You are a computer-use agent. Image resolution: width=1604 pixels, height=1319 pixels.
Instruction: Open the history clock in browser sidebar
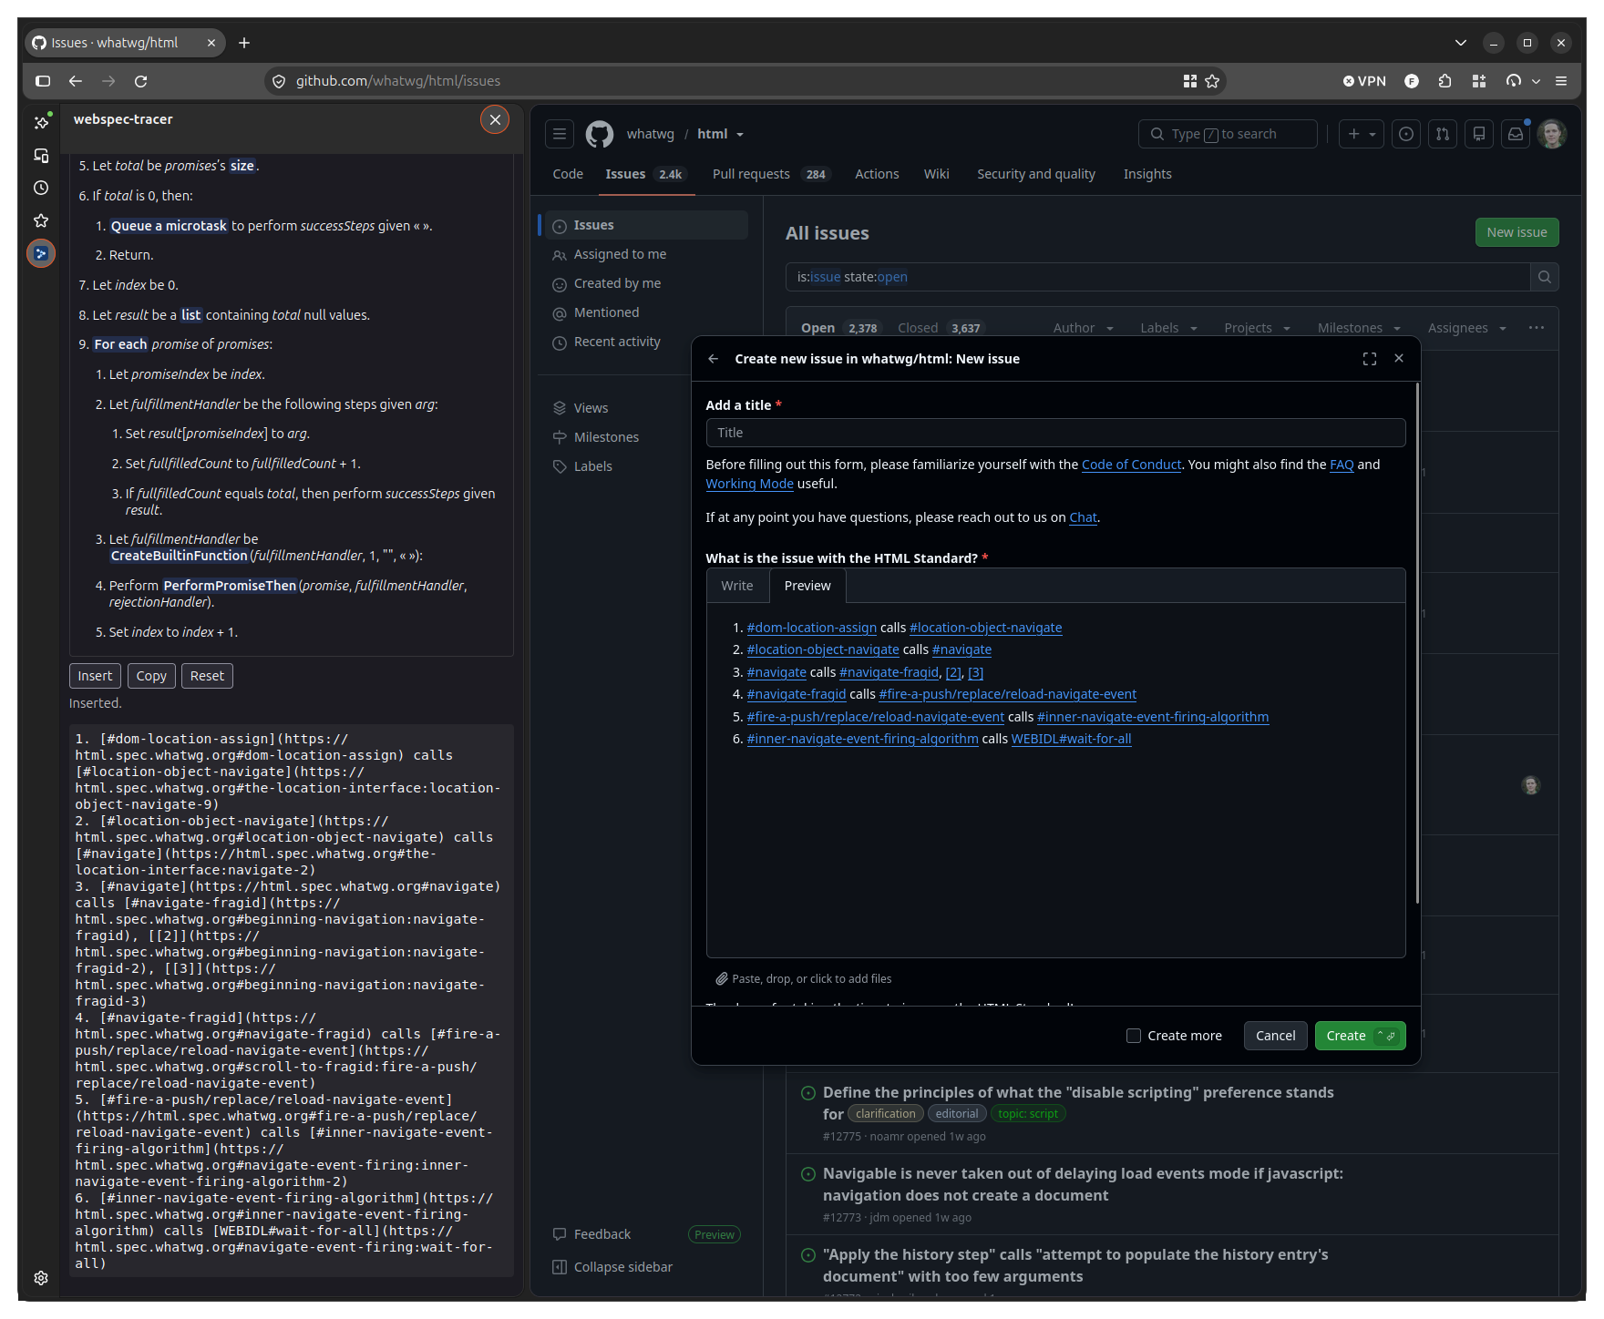point(41,188)
